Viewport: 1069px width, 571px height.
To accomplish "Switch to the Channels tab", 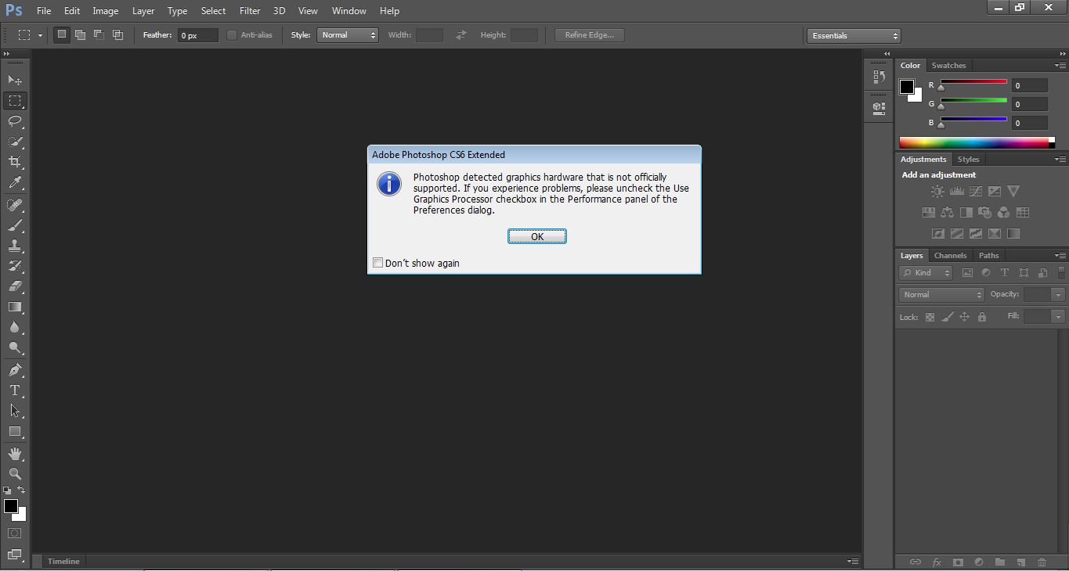I will click(950, 256).
